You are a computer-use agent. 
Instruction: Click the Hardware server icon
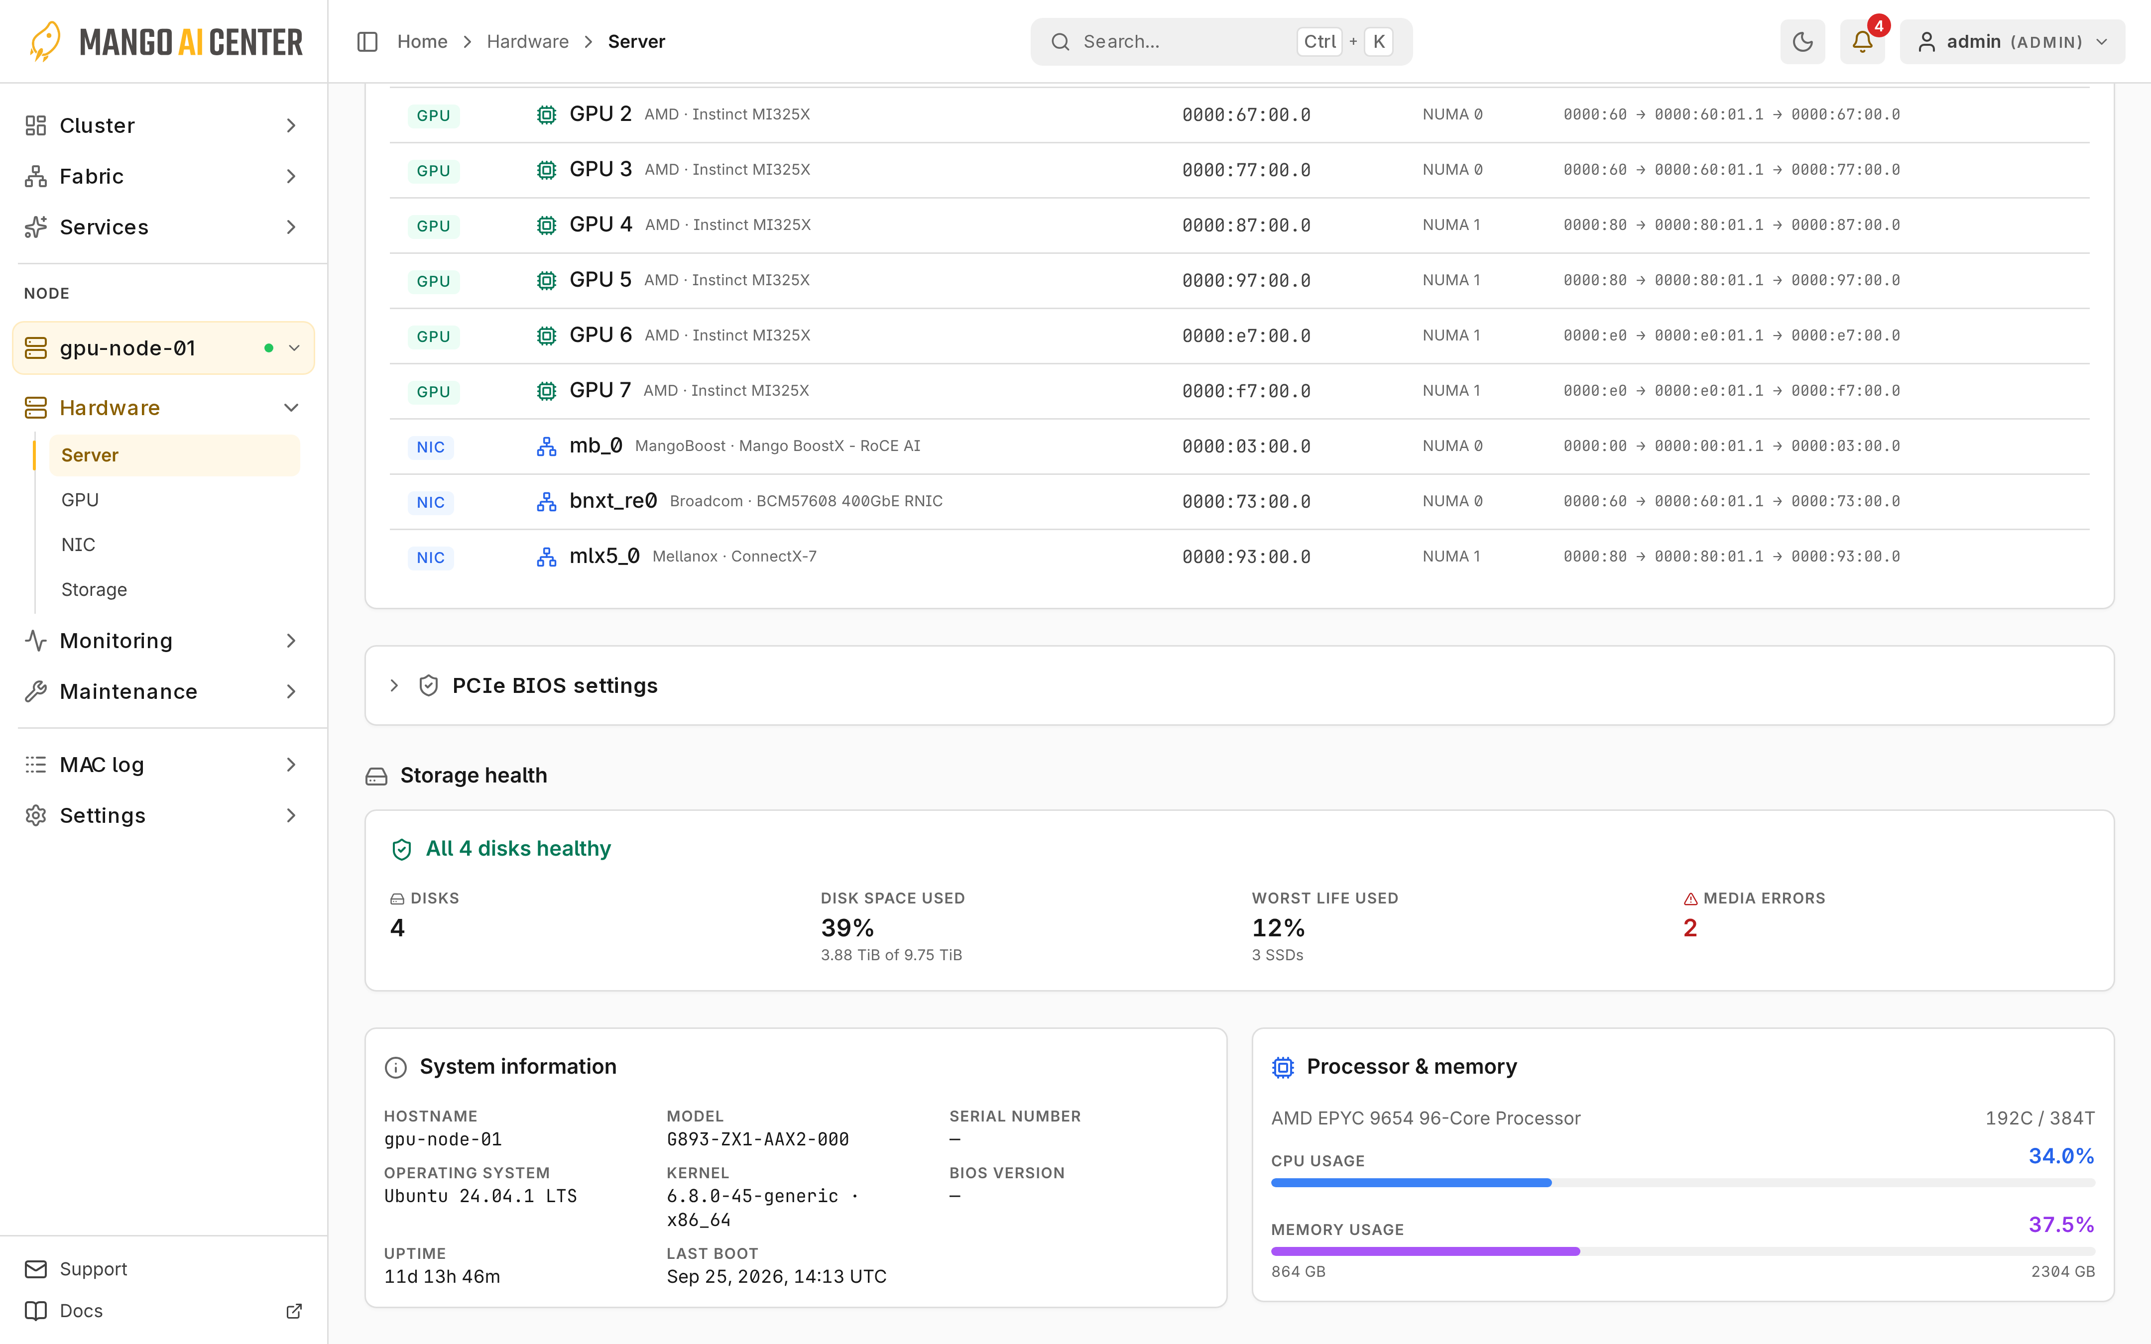coord(35,408)
